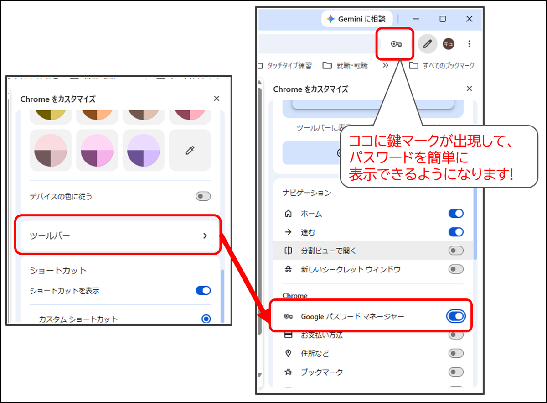
Task: Open the タッチタイプ練習 bookmark
Action: coord(285,65)
